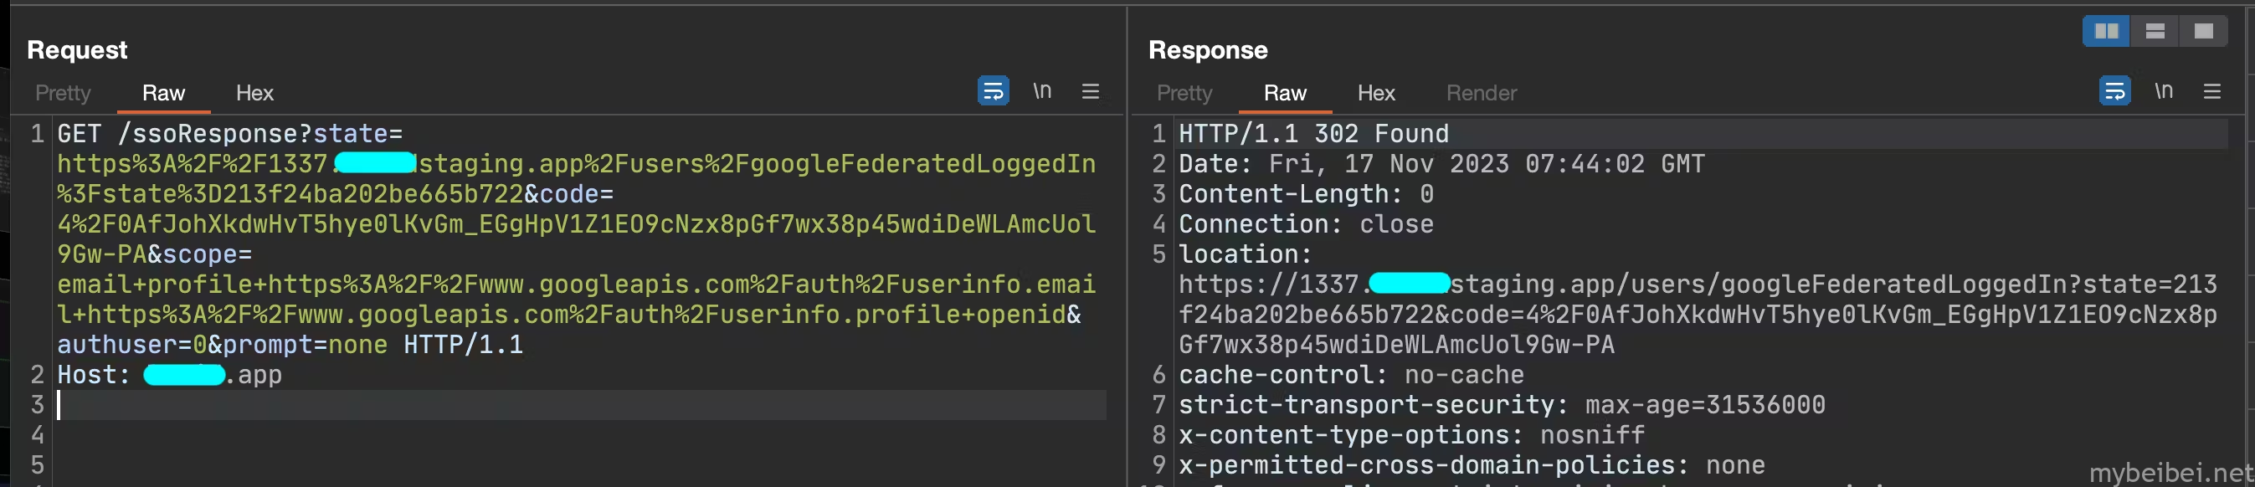Viewport: 2255px width, 487px height.
Task: Open the Response Render tab
Action: 1482,93
